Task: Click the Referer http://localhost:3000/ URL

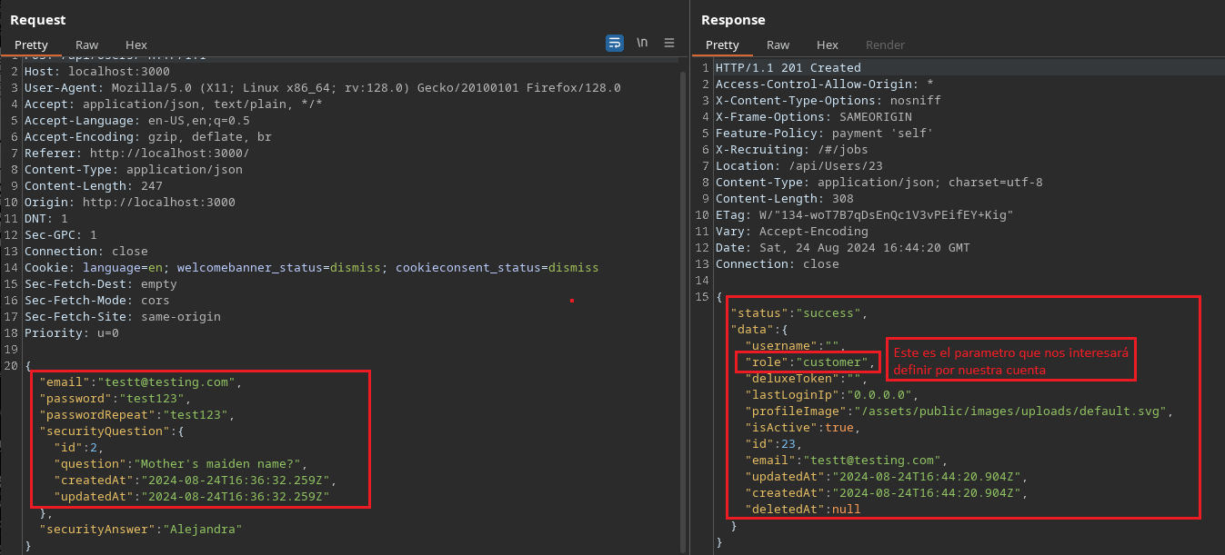Action: click(x=169, y=154)
